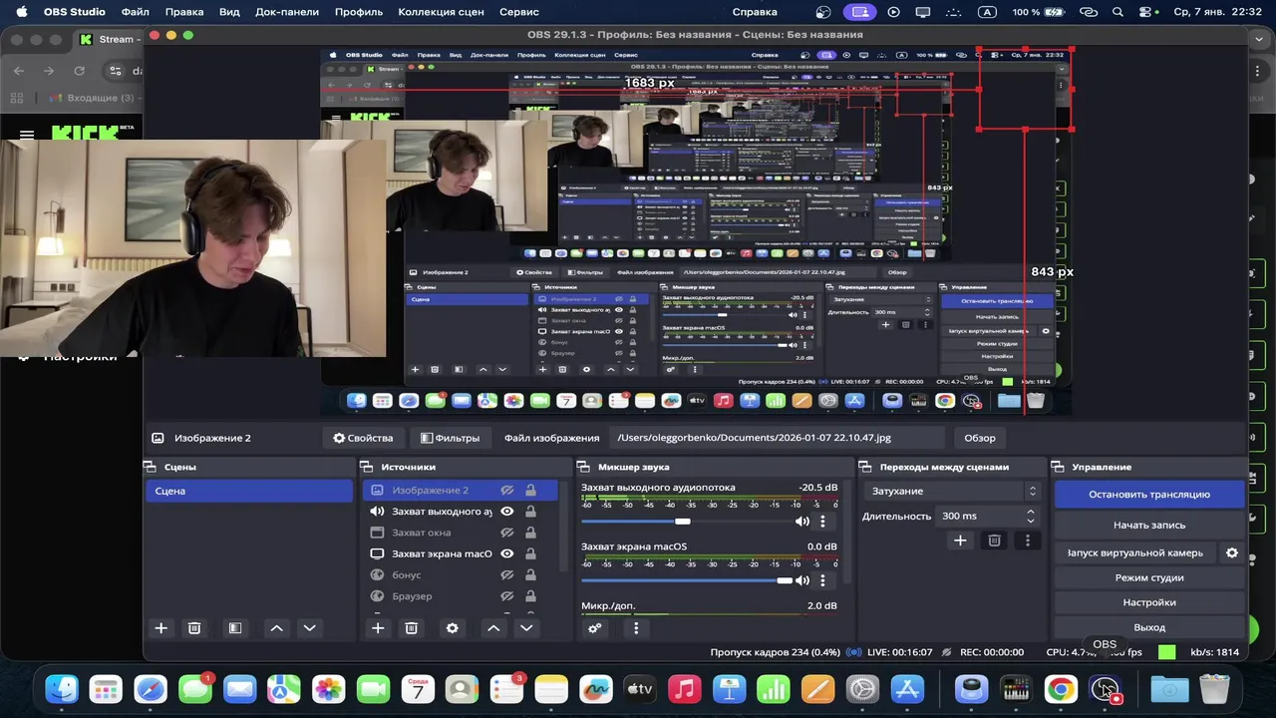Screen dimensions: 1276x718
Task: Click the Длительность 300 ms field
Action: [980, 516]
